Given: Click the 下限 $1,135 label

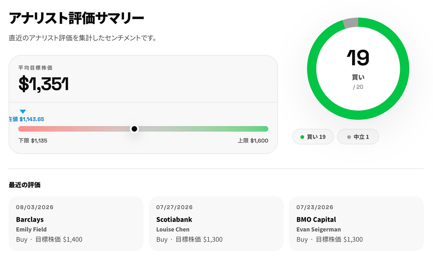Looking at the screenshot, I should 33,141.
